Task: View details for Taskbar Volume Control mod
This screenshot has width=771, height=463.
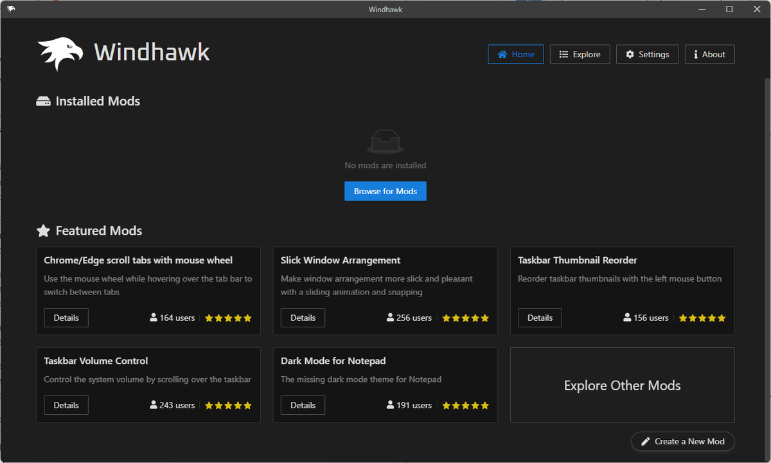Action: (x=66, y=405)
